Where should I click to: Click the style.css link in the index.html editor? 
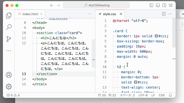(x=58, y=18)
